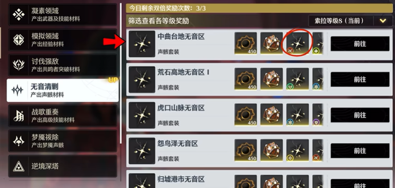Image resolution: width=395 pixels, height=188 pixels.
Task: Select the 战歌重奏 icon entry
Action: 19,116
